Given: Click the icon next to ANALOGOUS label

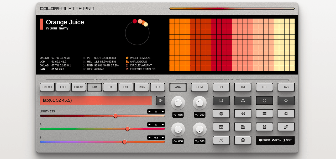Looking at the screenshot, I should point(127,62).
